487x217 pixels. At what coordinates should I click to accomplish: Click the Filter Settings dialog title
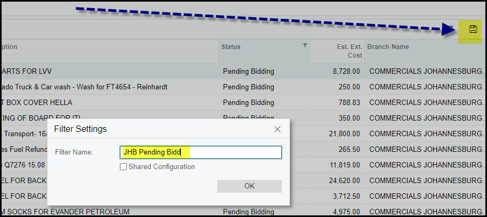pos(80,129)
